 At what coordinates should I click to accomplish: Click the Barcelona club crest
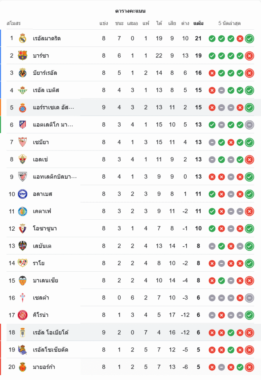pos(23,56)
